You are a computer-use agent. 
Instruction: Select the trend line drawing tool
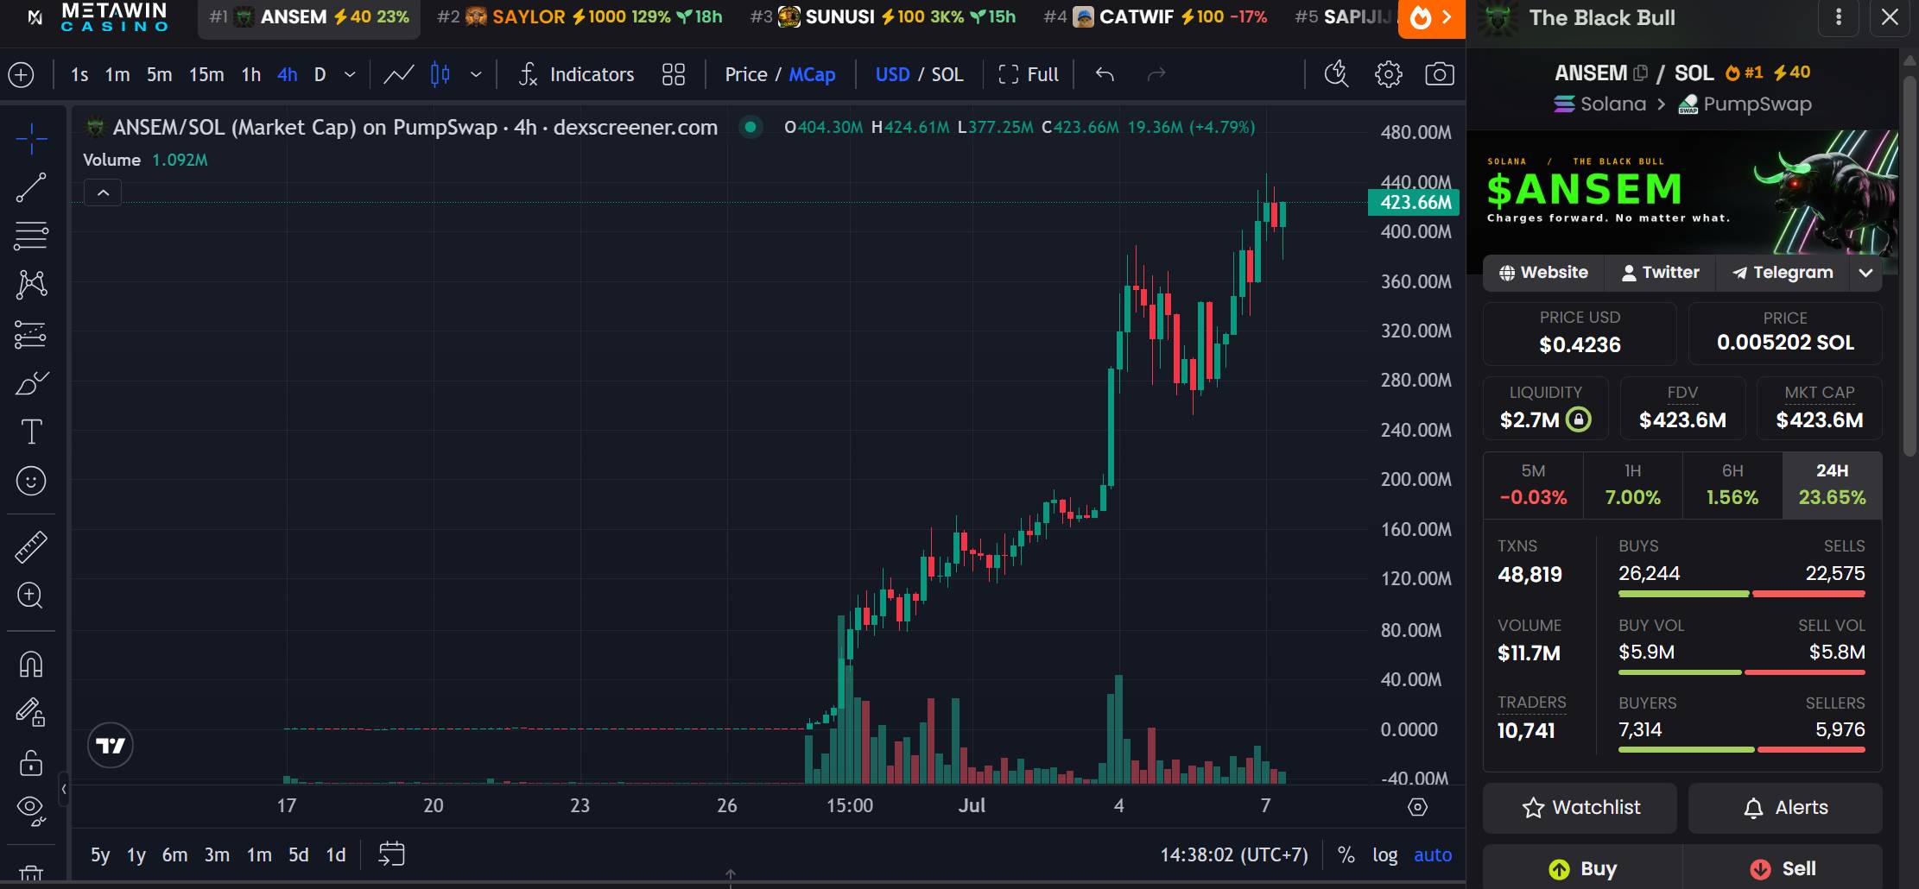[x=31, y=187]
